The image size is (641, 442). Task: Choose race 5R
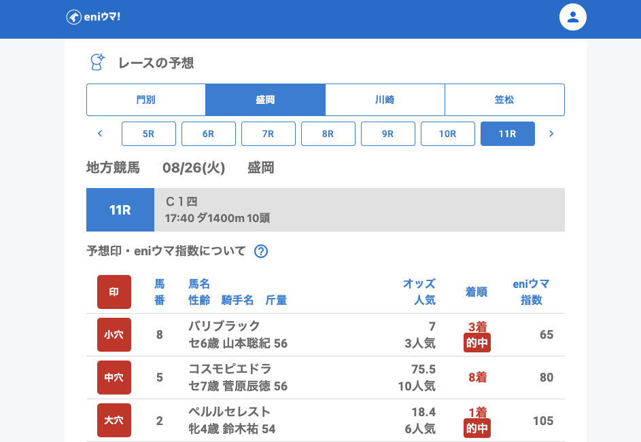(149, 134)
